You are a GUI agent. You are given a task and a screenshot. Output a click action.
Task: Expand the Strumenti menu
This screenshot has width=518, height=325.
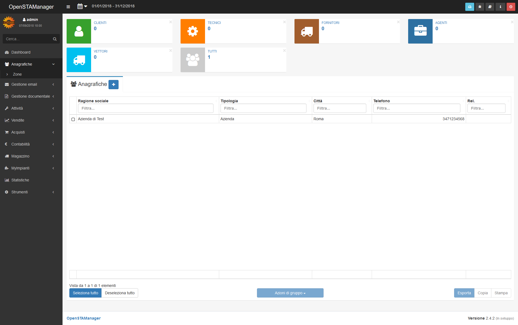pos(31,192)
